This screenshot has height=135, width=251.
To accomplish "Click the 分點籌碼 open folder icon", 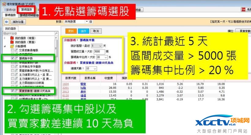I will coord(12,46).
